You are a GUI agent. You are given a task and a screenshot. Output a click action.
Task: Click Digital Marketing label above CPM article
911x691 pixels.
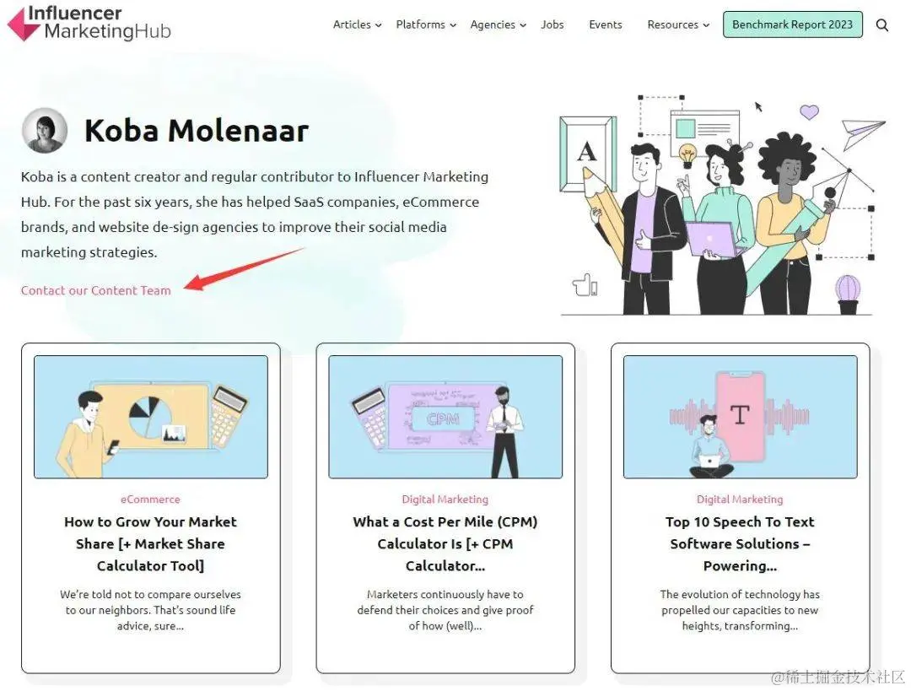click(445, 499)
